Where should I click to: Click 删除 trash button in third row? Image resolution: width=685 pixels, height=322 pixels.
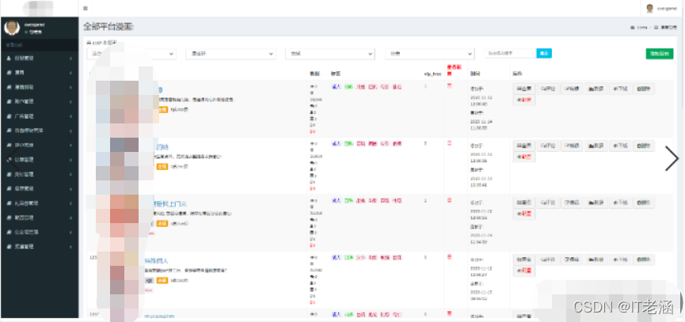click(644, 203)
